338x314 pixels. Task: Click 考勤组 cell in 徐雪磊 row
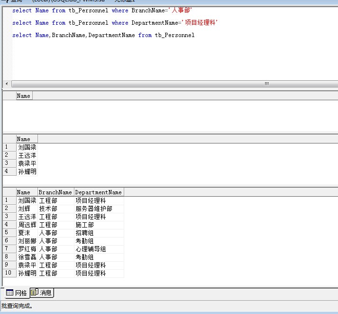click(x=99, y=257)
